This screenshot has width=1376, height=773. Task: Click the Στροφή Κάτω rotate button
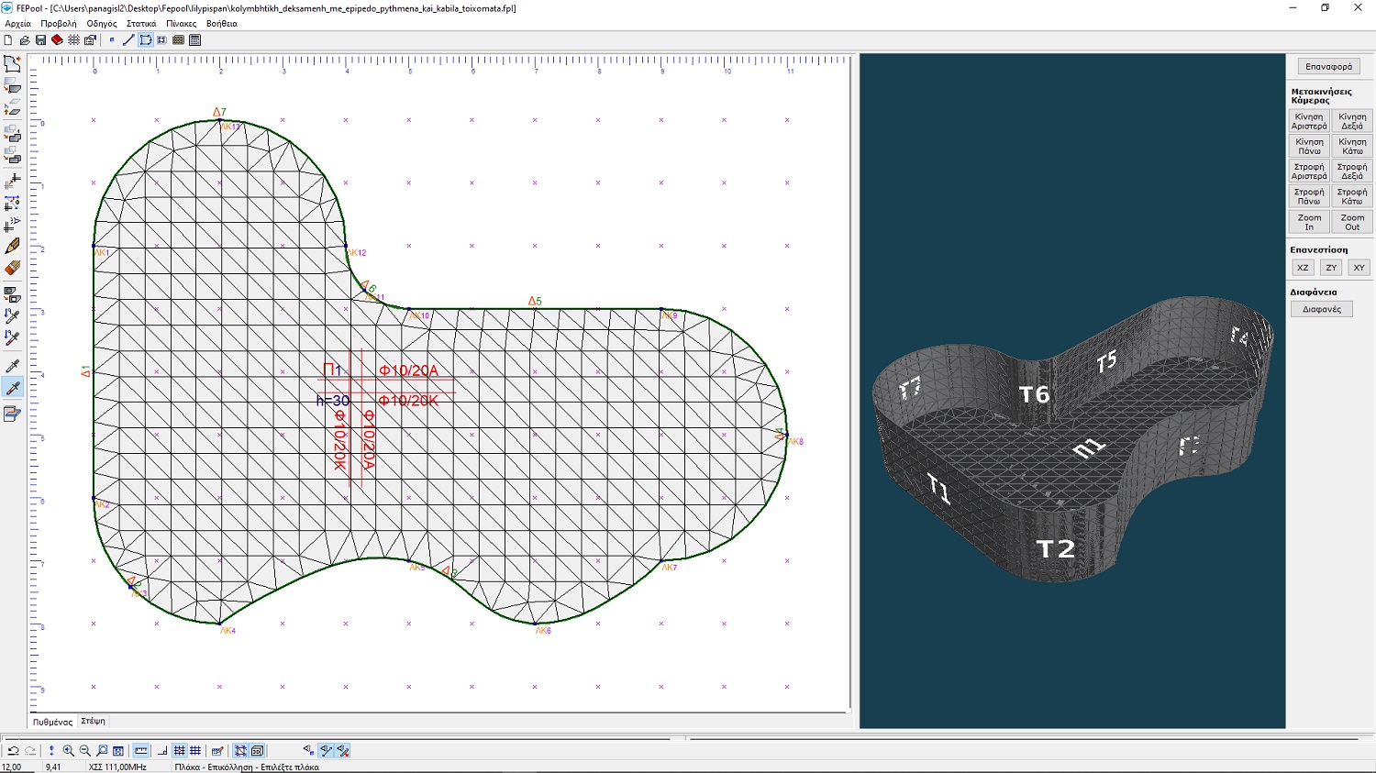point(1352,196)
